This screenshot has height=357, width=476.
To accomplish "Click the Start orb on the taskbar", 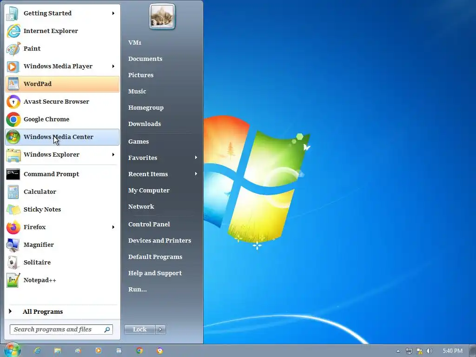I will pyautogui.click(x=12, y=350).
